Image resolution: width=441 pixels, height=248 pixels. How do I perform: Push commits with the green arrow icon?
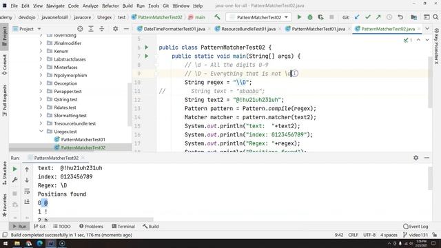(378, 17)
